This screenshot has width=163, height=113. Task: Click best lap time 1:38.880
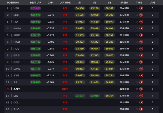[36, 82]
